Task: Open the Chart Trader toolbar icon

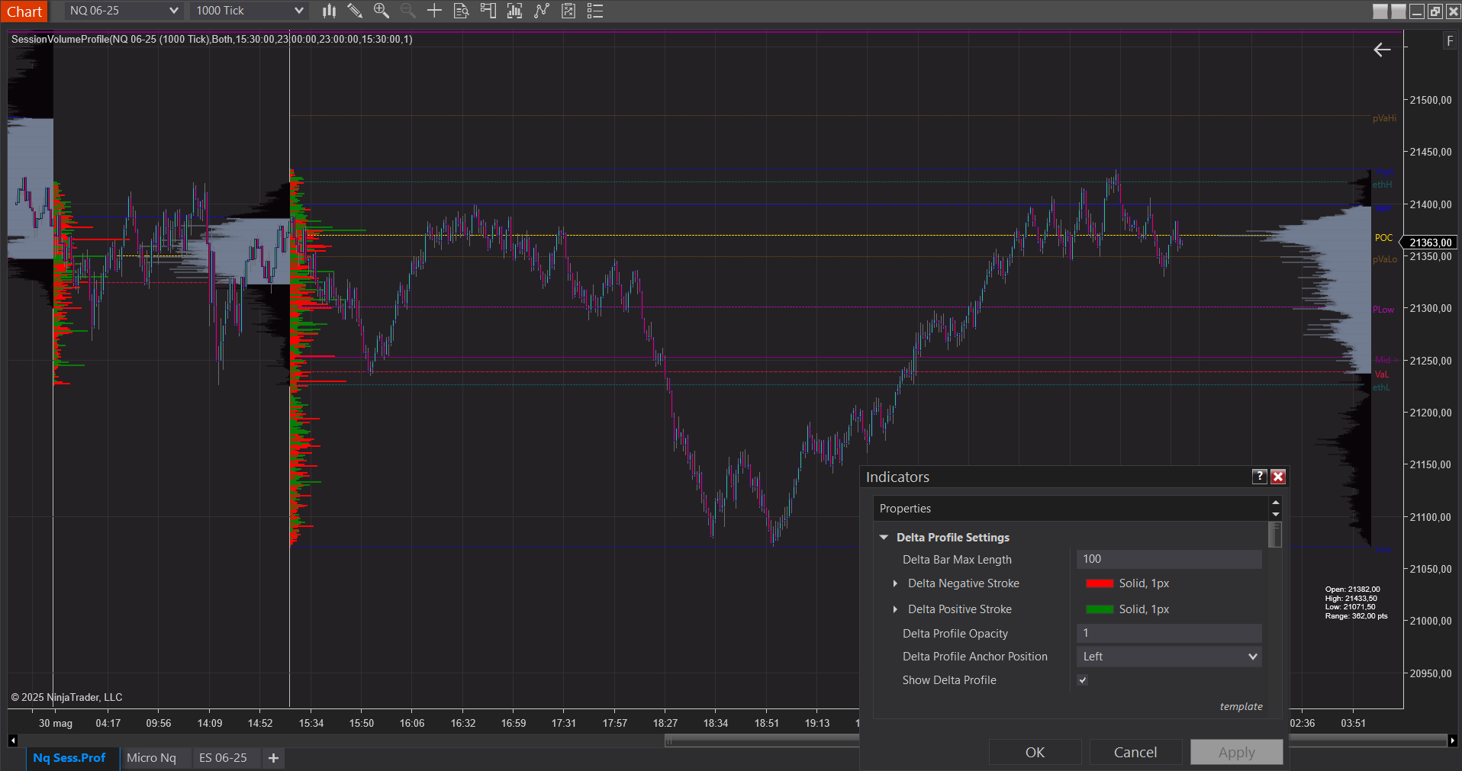Action: pyautogui.click(x=488, y=11)
